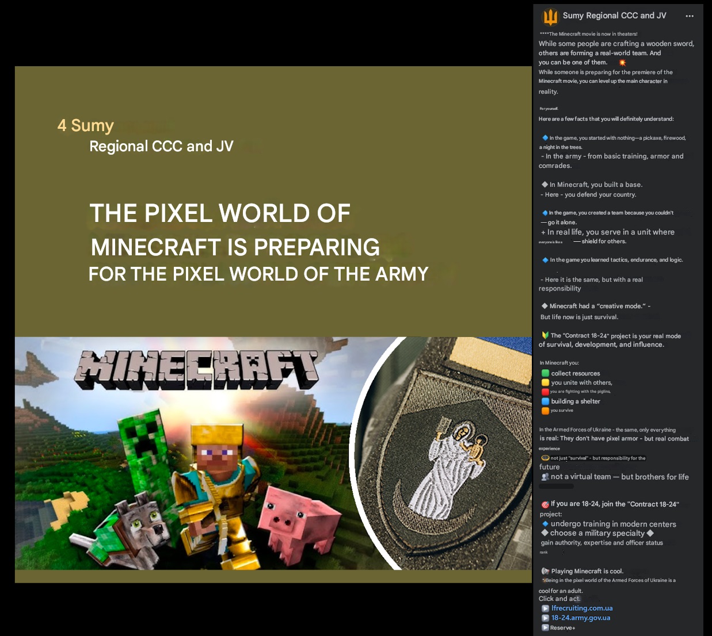Open the lfrecruiting.com.ua link
This screenshot has height=636, width=712.
(x=582, y=608)
